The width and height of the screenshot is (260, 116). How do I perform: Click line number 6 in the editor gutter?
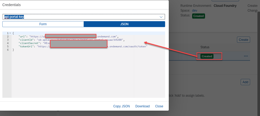[x=8, y=50]
